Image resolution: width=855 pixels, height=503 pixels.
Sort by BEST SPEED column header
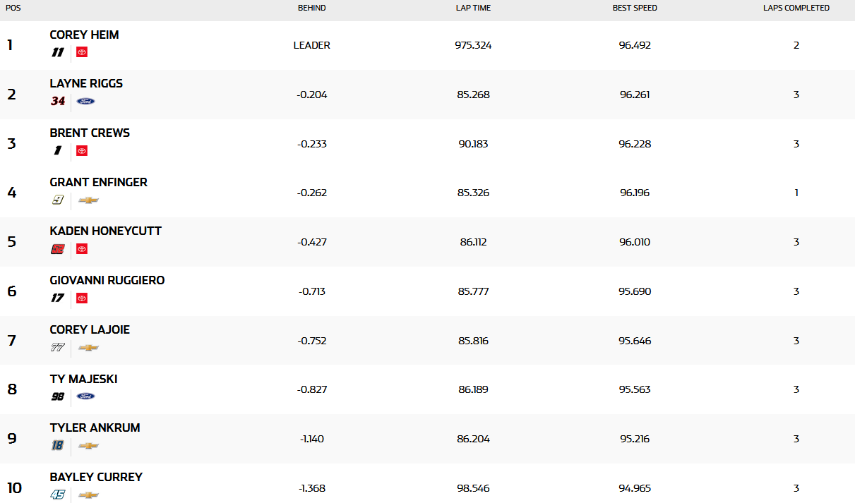(x=635, y=8)
